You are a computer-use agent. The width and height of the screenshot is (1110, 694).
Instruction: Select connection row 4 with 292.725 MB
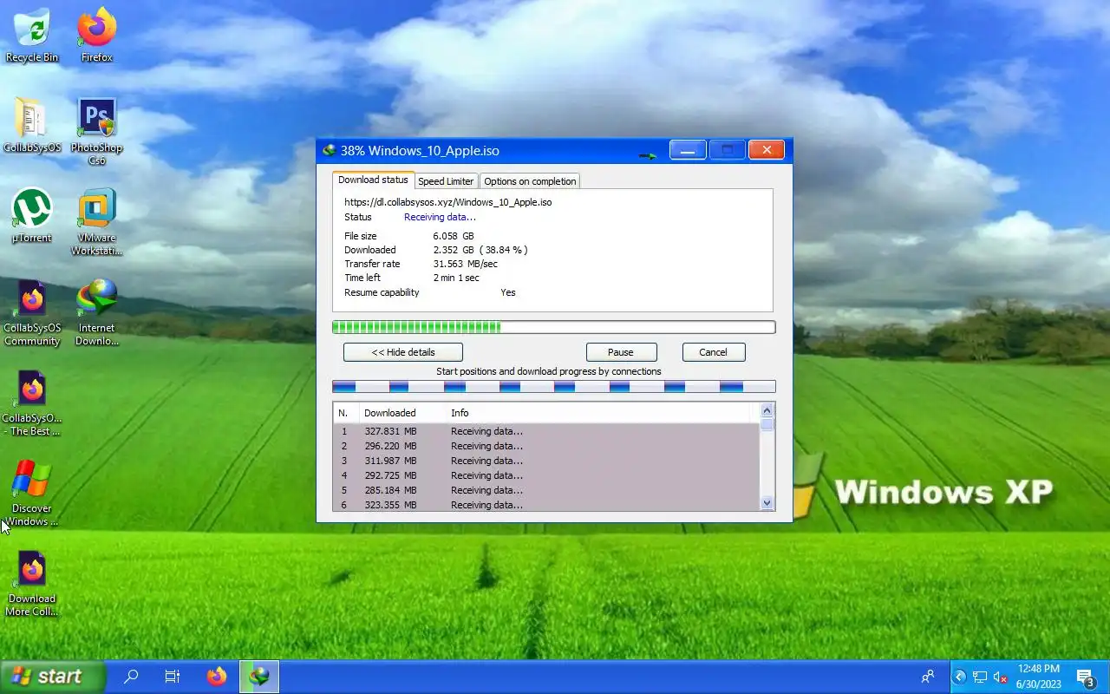tap(546, 475)
